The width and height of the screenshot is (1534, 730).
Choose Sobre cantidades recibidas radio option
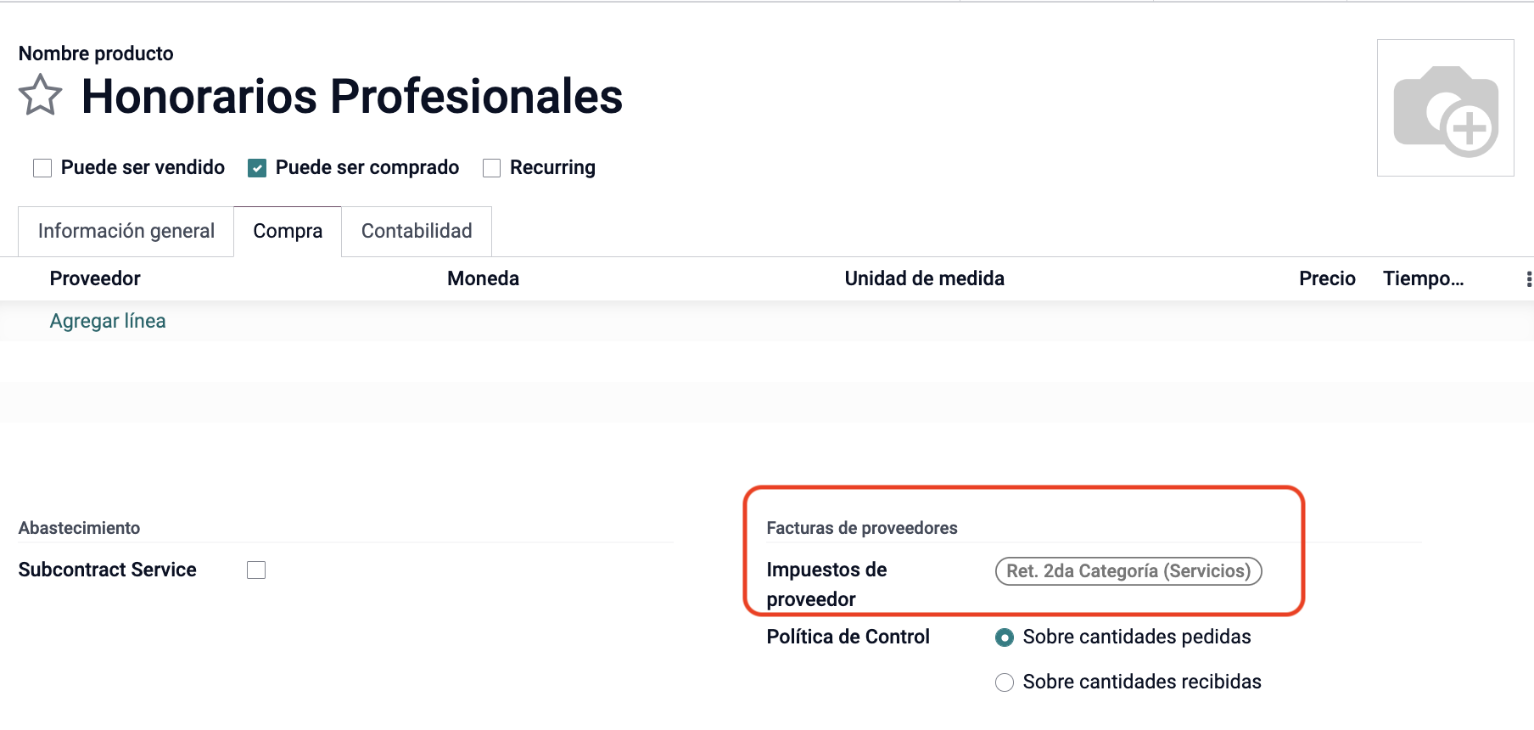pos(1005,682)
